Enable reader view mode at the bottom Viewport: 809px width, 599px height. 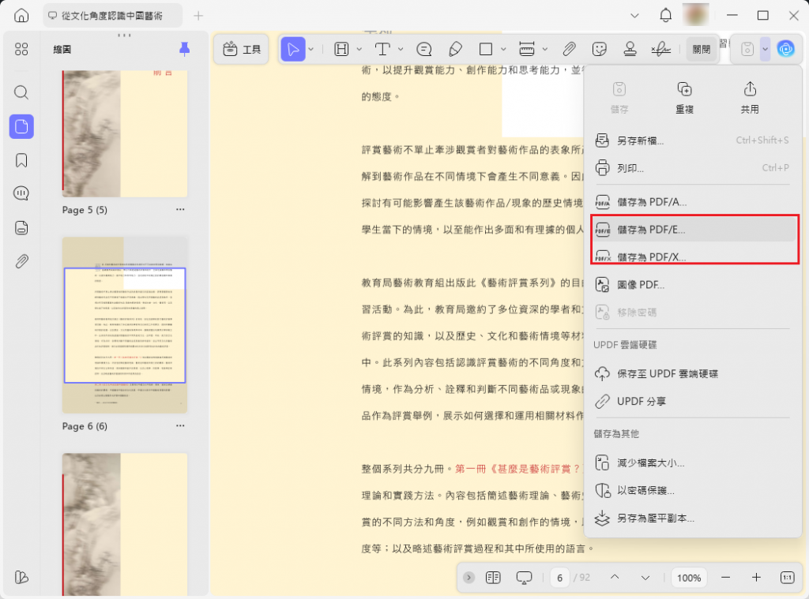[523, 578]
